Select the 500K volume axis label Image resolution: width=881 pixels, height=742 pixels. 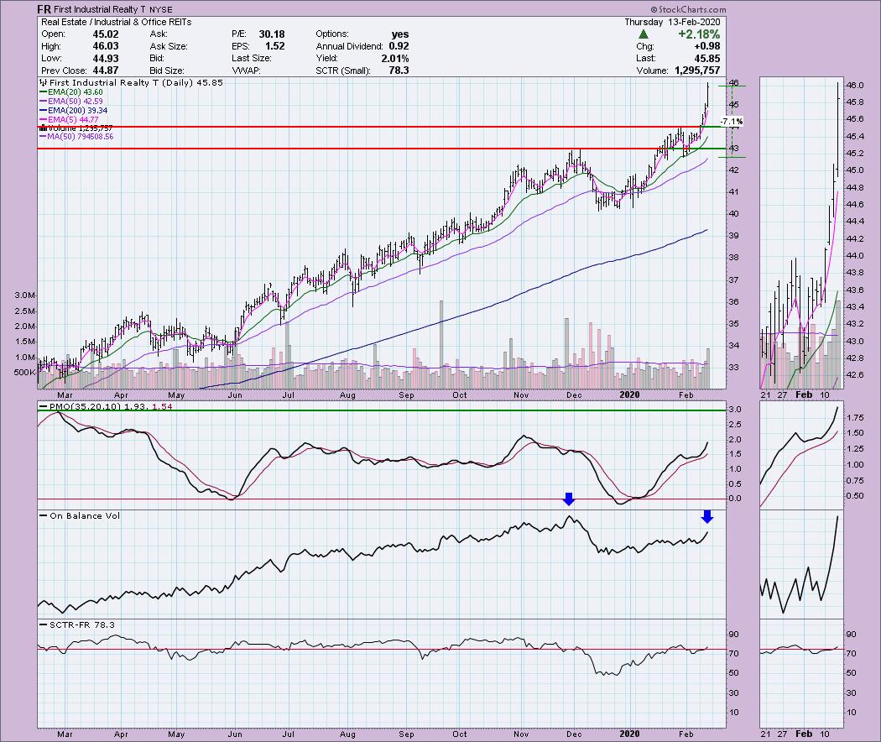click(x=24, y=372)
